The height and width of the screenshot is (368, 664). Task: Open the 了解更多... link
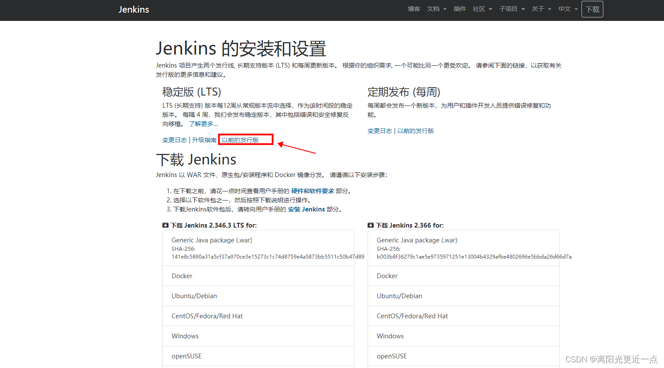pyautogui.click(x=203, y=124)
